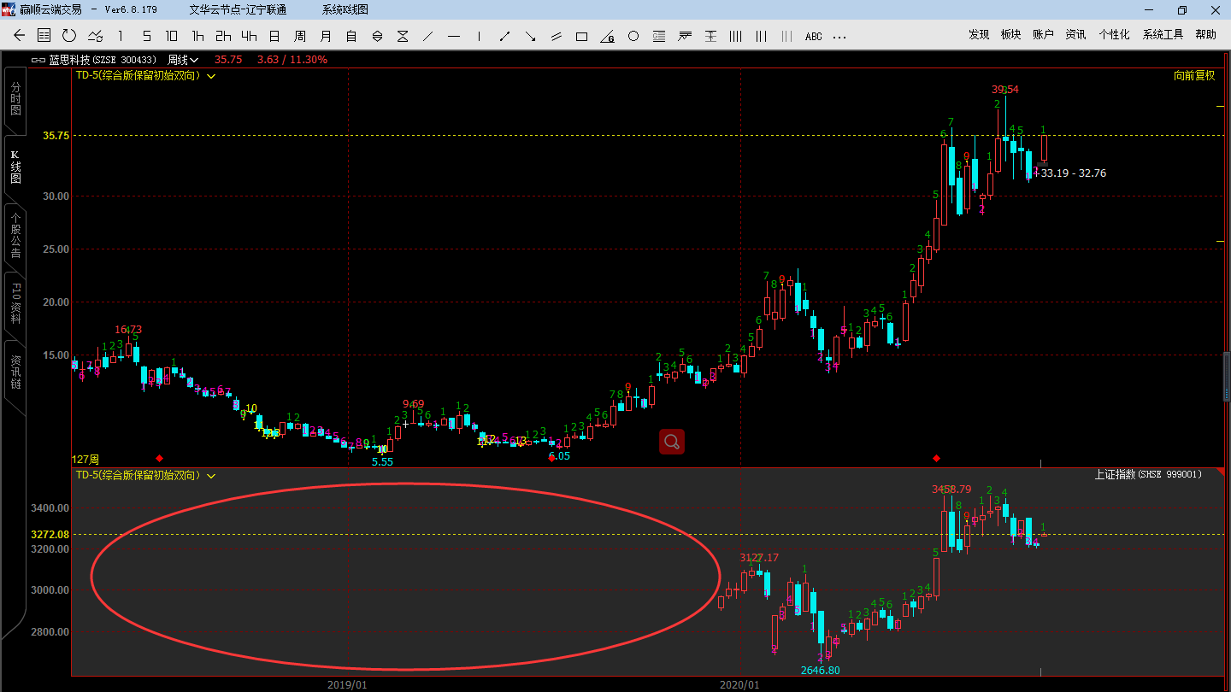This screenshot has height=692, width=1231.
Task: Switch to the K线图 side tab
Action: pyautogui.click(x=15, y=167)
